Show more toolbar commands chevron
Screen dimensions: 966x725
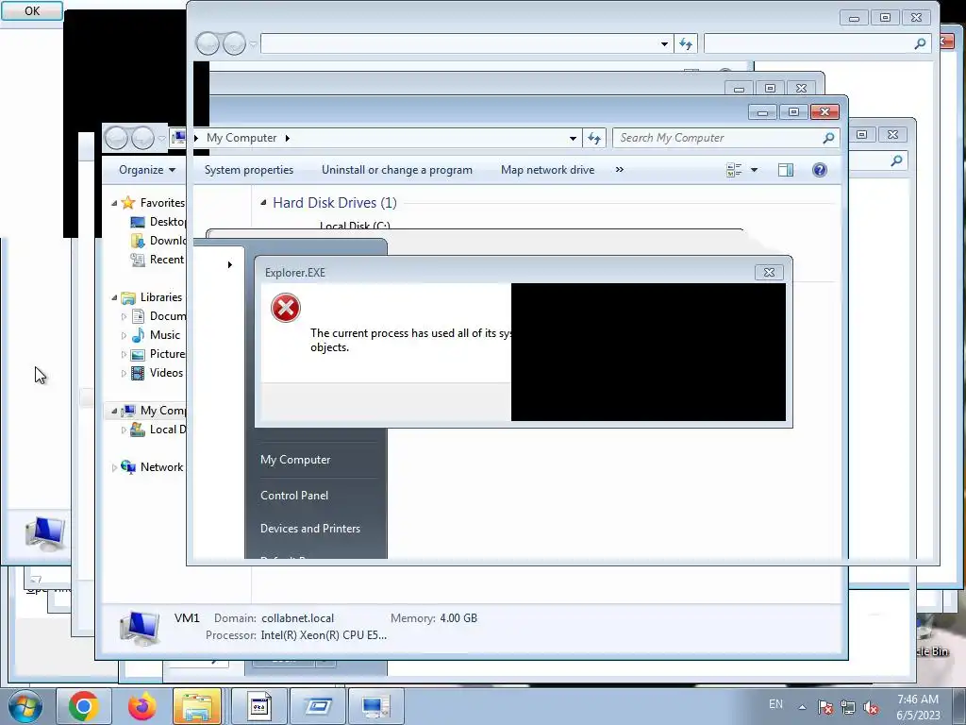click(x=619, y=170)
